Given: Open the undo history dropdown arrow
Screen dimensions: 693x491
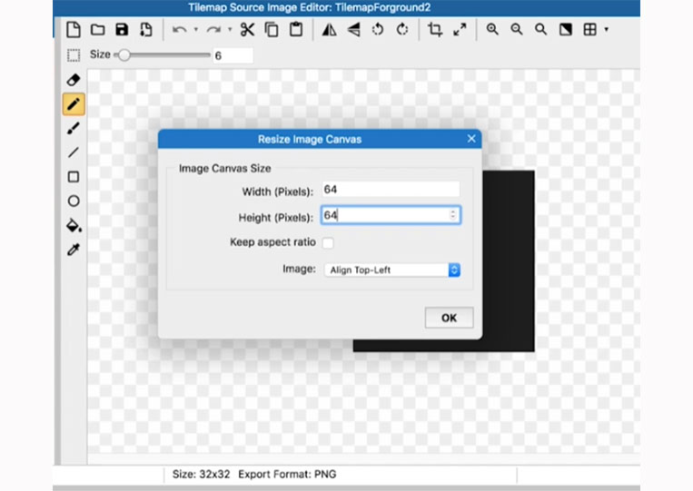Looking at the screenshot, I should click(196, 30).
